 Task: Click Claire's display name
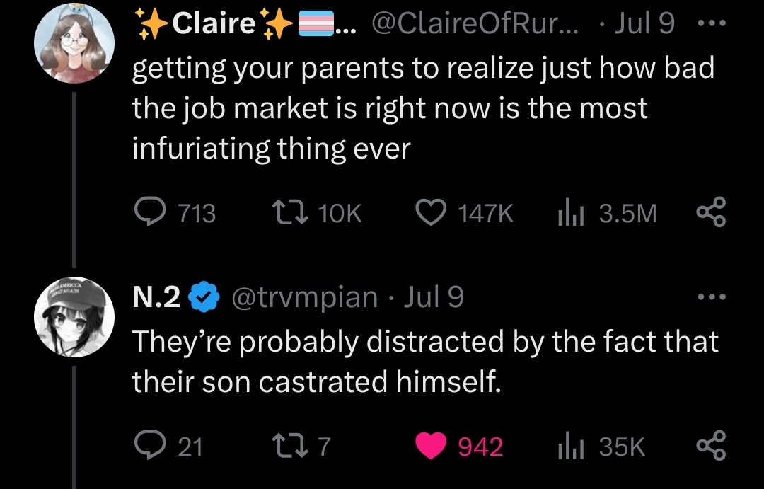point(214,24)
